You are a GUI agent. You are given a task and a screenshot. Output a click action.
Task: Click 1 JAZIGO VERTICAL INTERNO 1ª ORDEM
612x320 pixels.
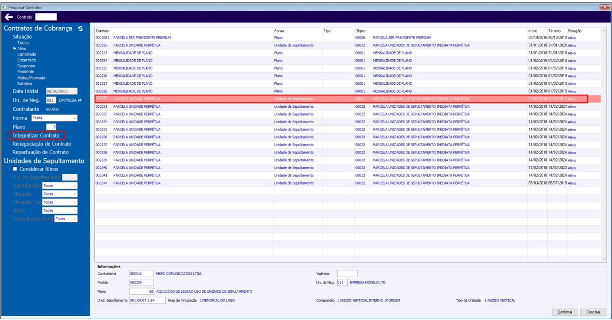(368, 300)
